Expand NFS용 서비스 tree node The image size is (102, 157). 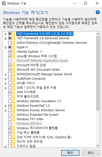point(5,83)
